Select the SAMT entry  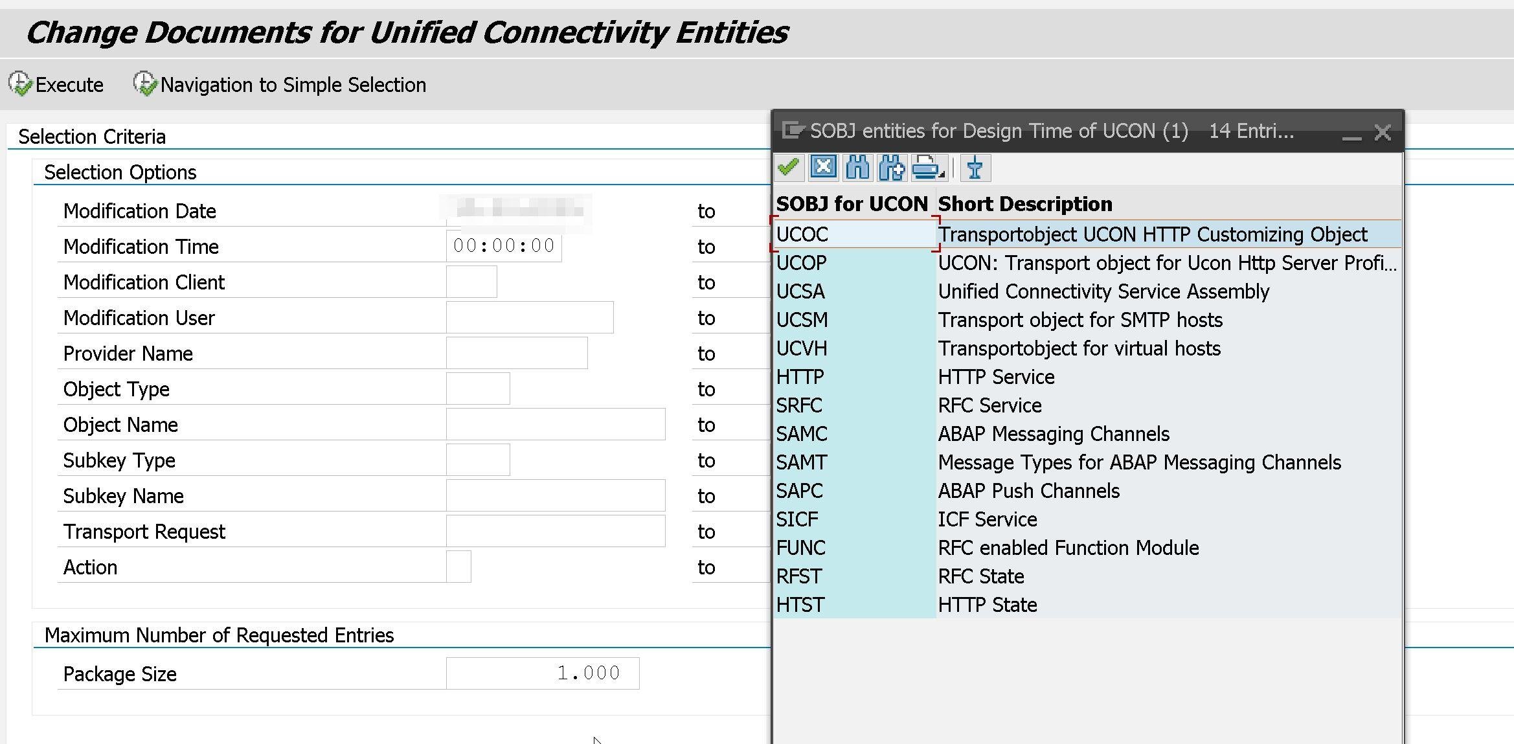[854, 462]
